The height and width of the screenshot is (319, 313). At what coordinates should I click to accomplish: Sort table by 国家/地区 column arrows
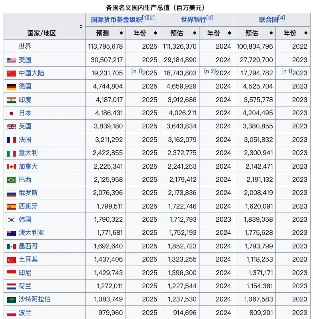81,26
